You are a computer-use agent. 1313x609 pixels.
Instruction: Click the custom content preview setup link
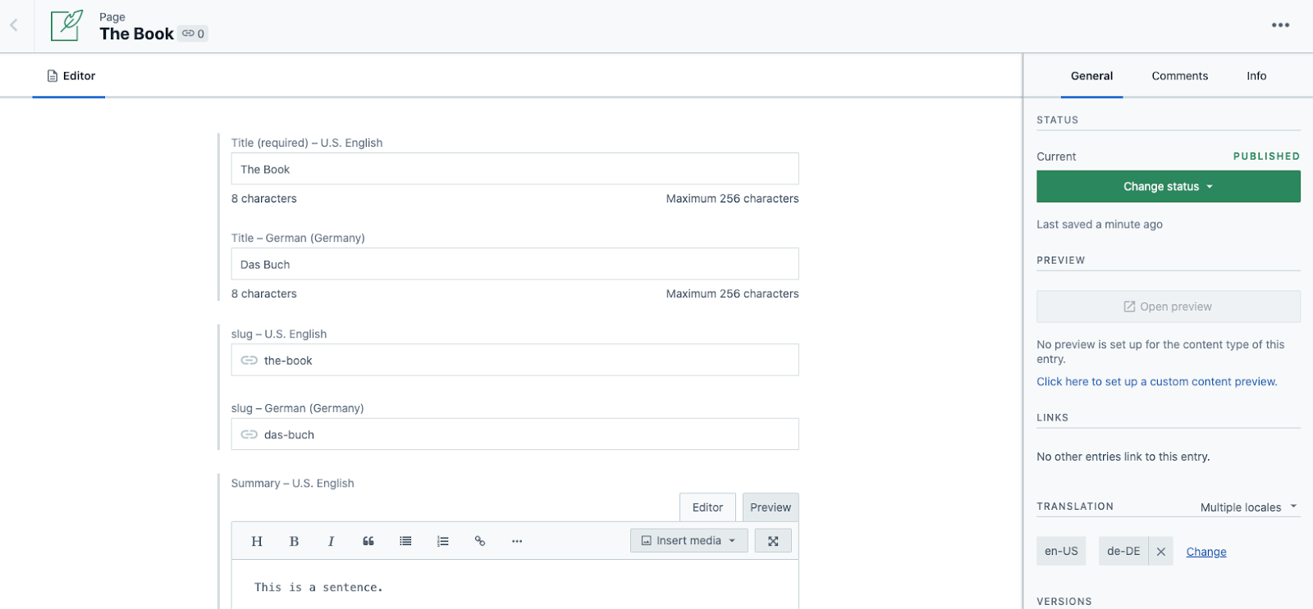(1156, 382)
